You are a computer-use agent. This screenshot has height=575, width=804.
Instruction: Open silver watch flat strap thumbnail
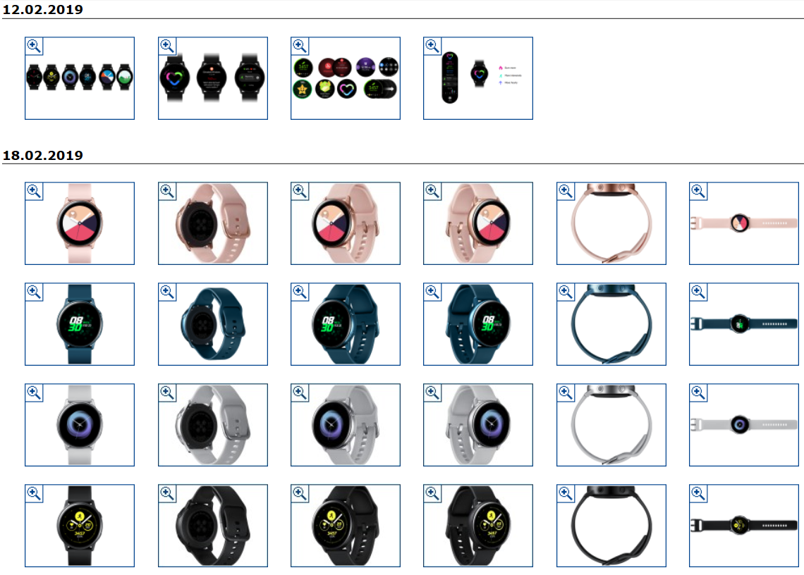tap(744, 425)
